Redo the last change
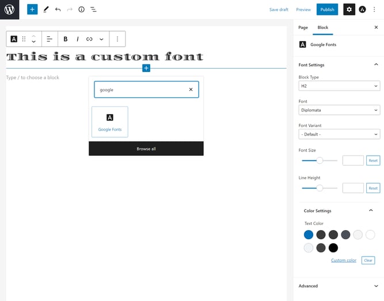 pyautogui.click(x=70, y=10)
